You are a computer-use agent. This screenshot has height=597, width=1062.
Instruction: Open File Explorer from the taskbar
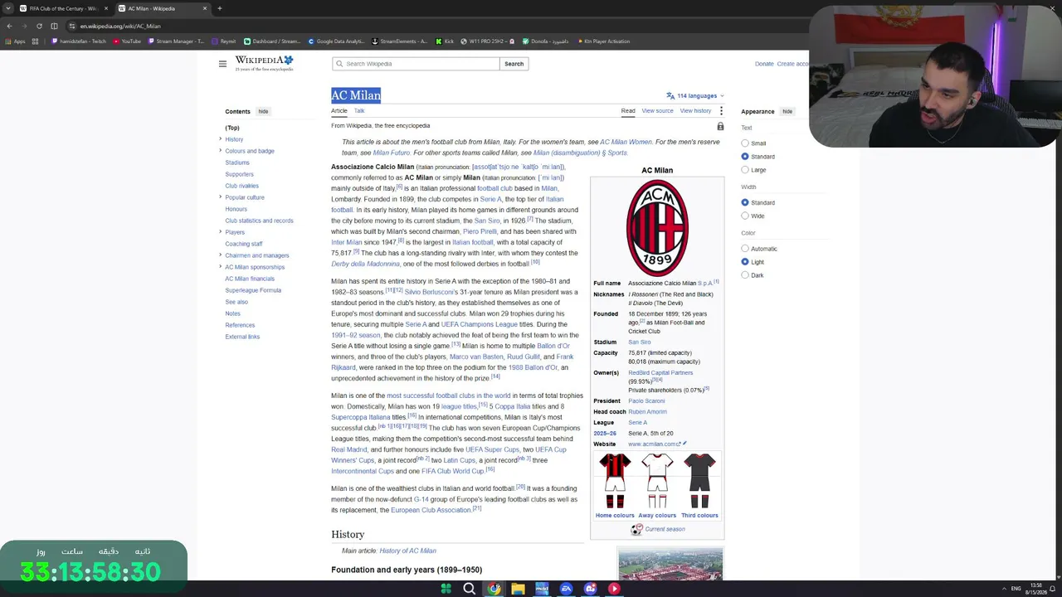(518, 589)
